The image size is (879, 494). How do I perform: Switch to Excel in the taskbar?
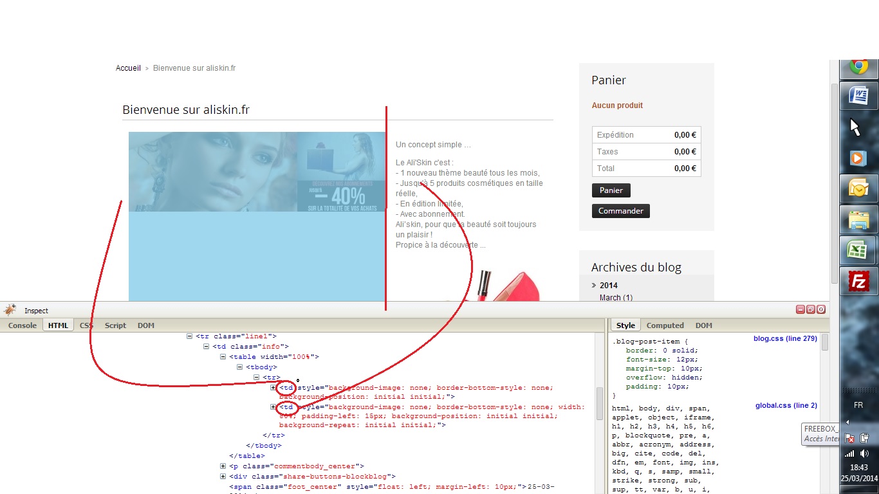click(859, 250)
